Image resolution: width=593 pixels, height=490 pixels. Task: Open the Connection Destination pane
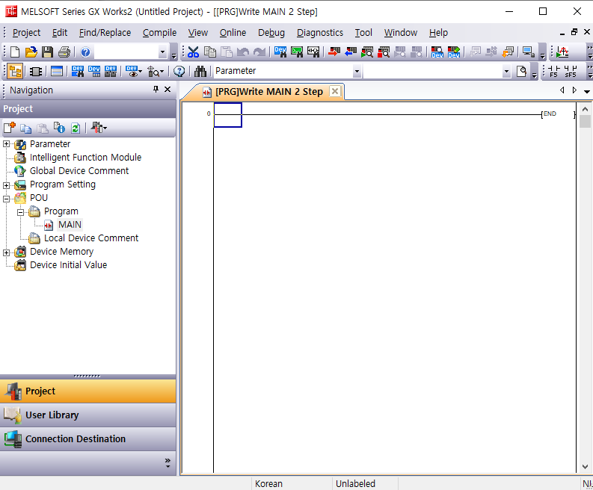tap(87, 438)
